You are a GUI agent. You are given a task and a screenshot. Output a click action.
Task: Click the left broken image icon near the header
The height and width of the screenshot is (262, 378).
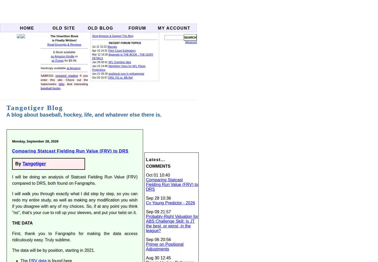pyautogui.click(x=19, y=36)
